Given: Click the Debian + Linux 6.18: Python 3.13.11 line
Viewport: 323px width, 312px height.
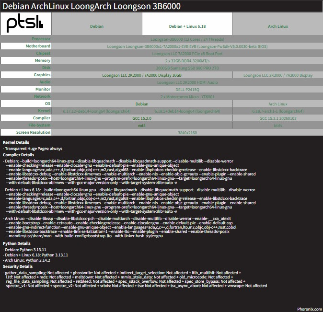Looking at the screenshot, I should point(35,255).
